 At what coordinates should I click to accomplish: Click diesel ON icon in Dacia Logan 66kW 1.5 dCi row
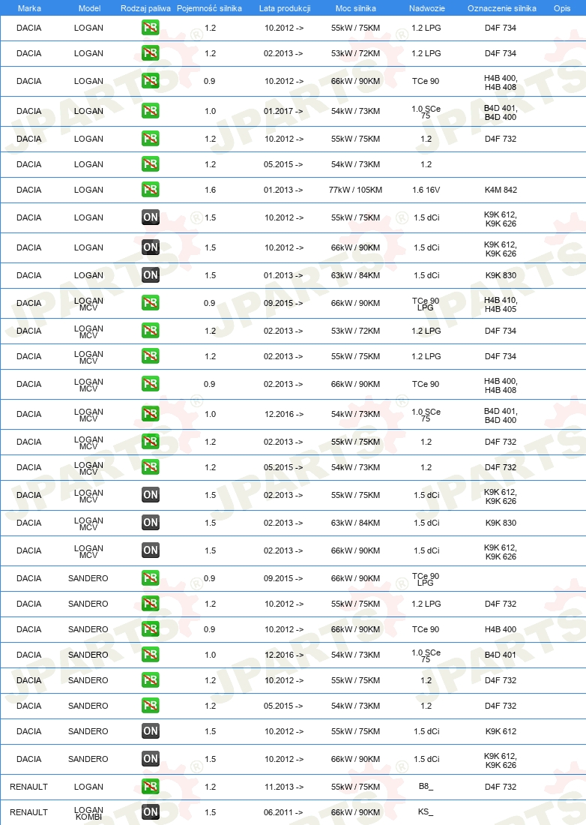pos(151,247)
